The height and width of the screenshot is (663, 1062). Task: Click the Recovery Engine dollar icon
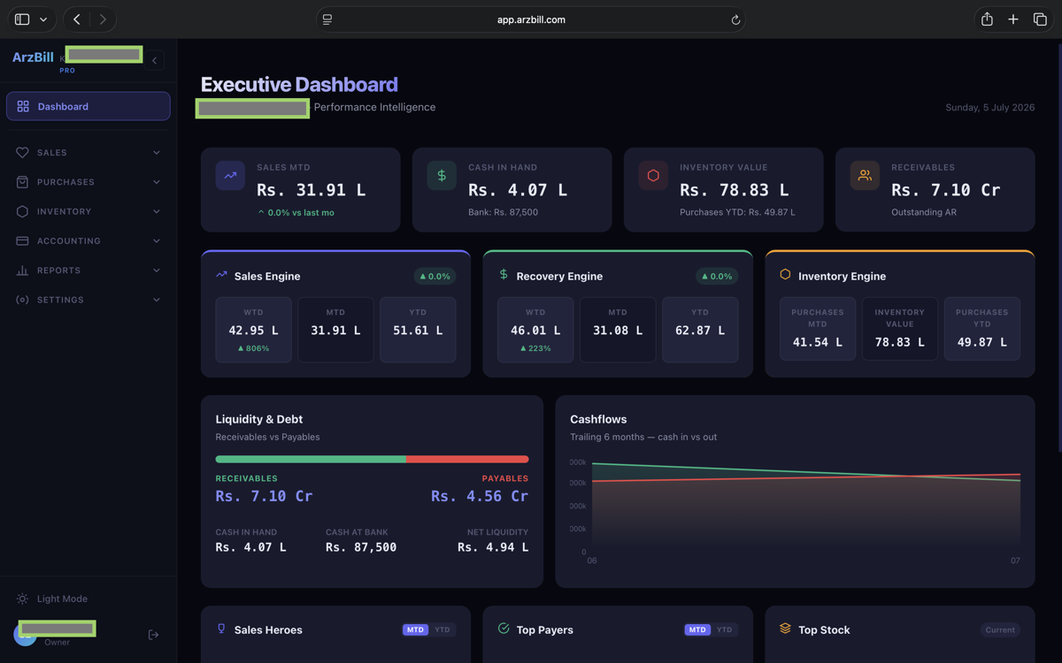504,275
